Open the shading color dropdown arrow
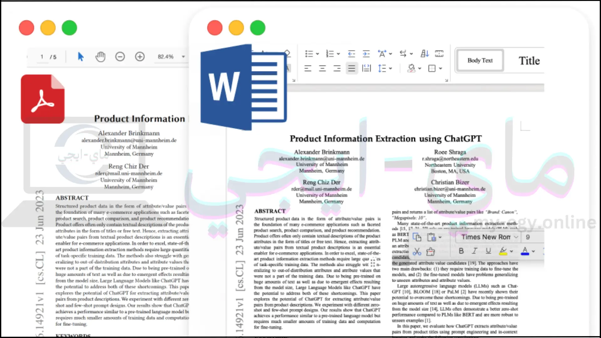This screenshot has height=338, width=601. [x=419, y=68]
